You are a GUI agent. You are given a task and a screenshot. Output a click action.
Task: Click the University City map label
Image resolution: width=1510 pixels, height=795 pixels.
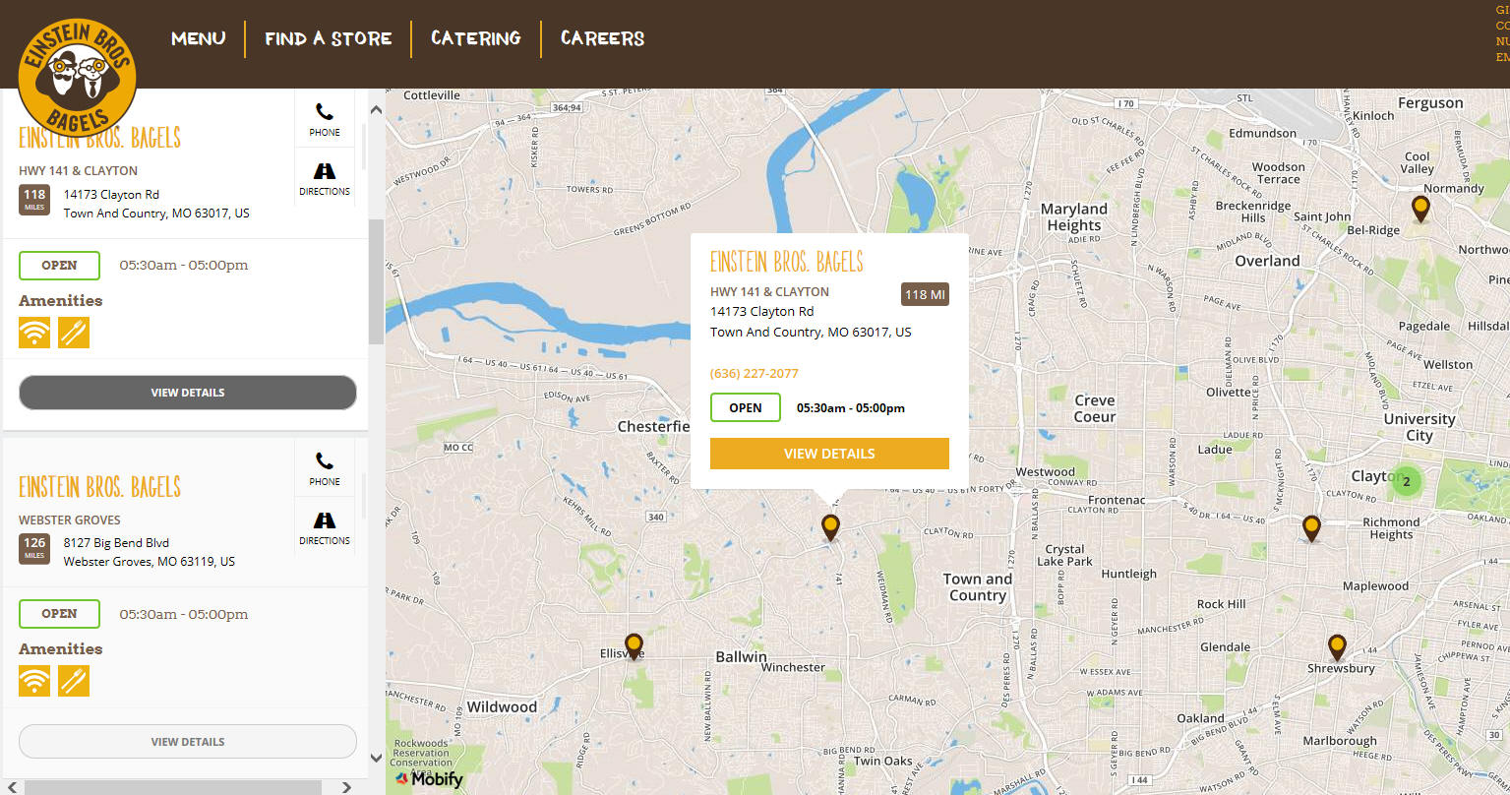click(1419, 427)
